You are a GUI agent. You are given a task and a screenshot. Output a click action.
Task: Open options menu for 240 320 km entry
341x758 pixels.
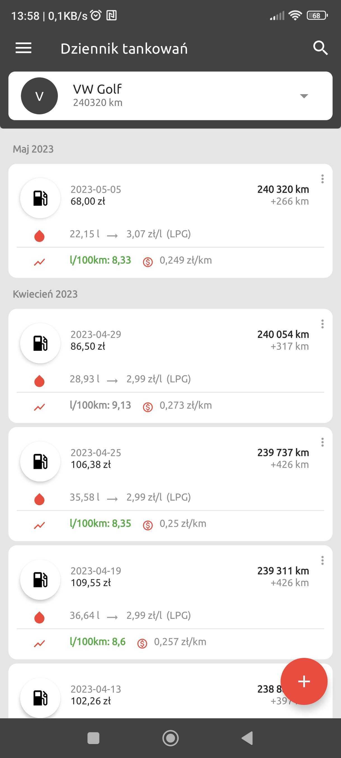click(323, 179)
